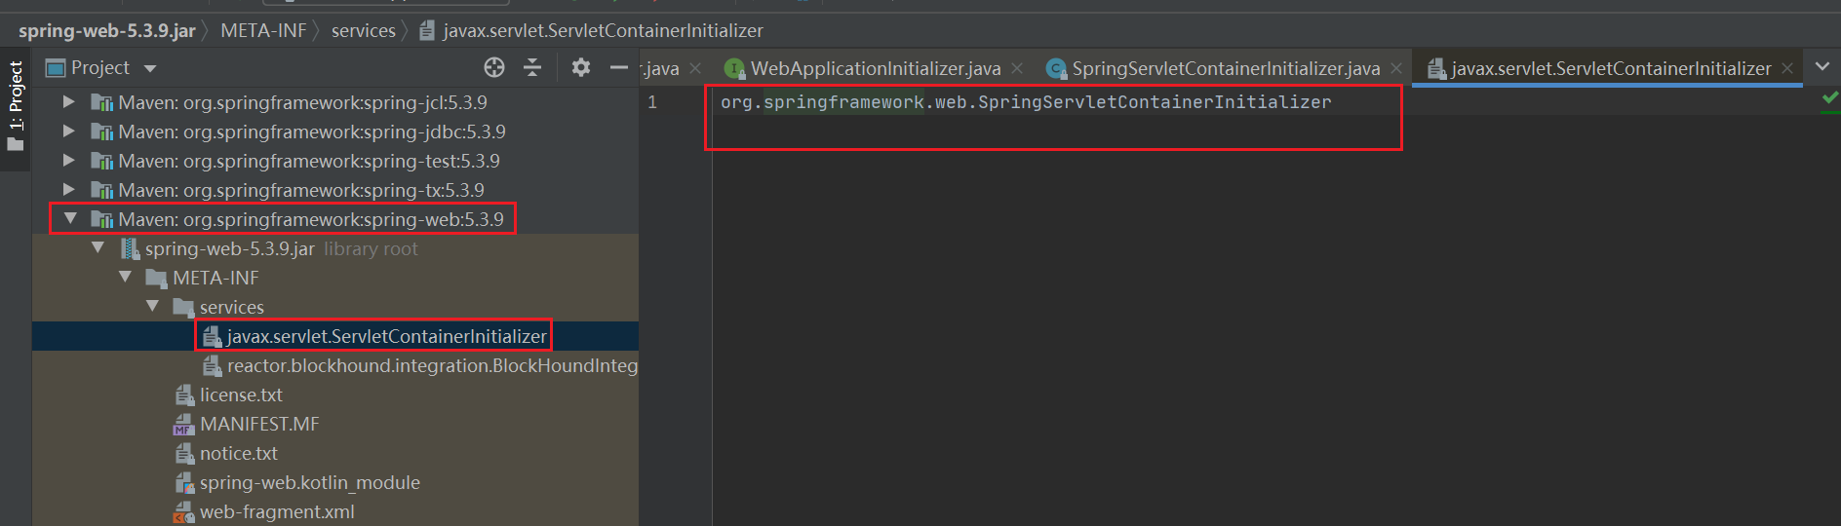Click editor line number 1 gutter
The height and width of the screenshot is (526, 1841).
[652, 102]
